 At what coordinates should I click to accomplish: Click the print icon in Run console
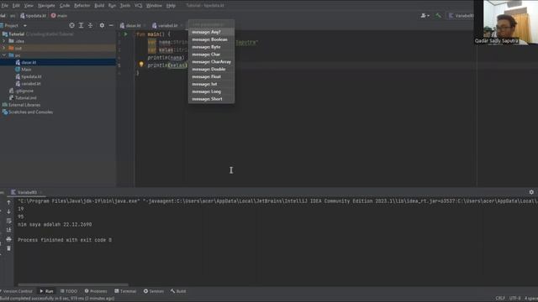tap(8, 239)
